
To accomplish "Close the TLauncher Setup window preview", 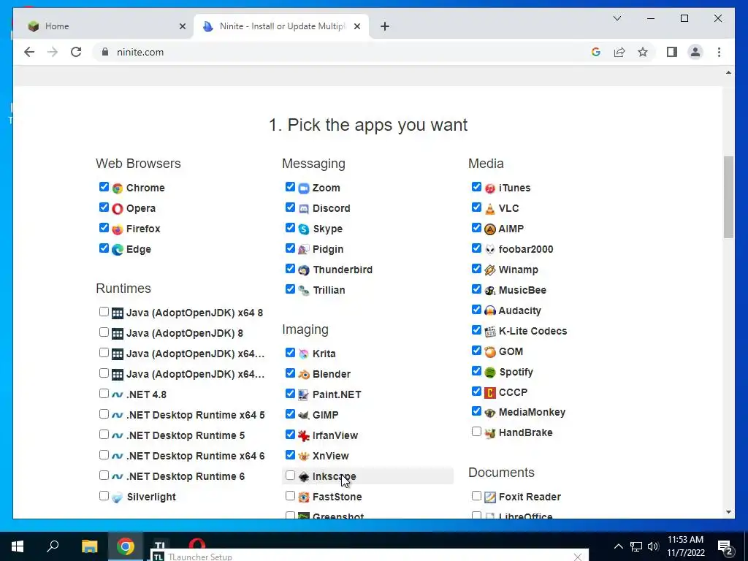I will tap(577, 557).
